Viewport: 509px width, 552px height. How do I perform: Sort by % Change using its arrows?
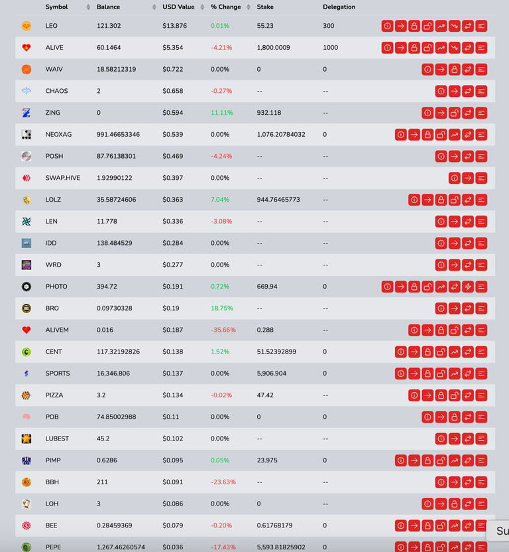(x=249, y=7)
